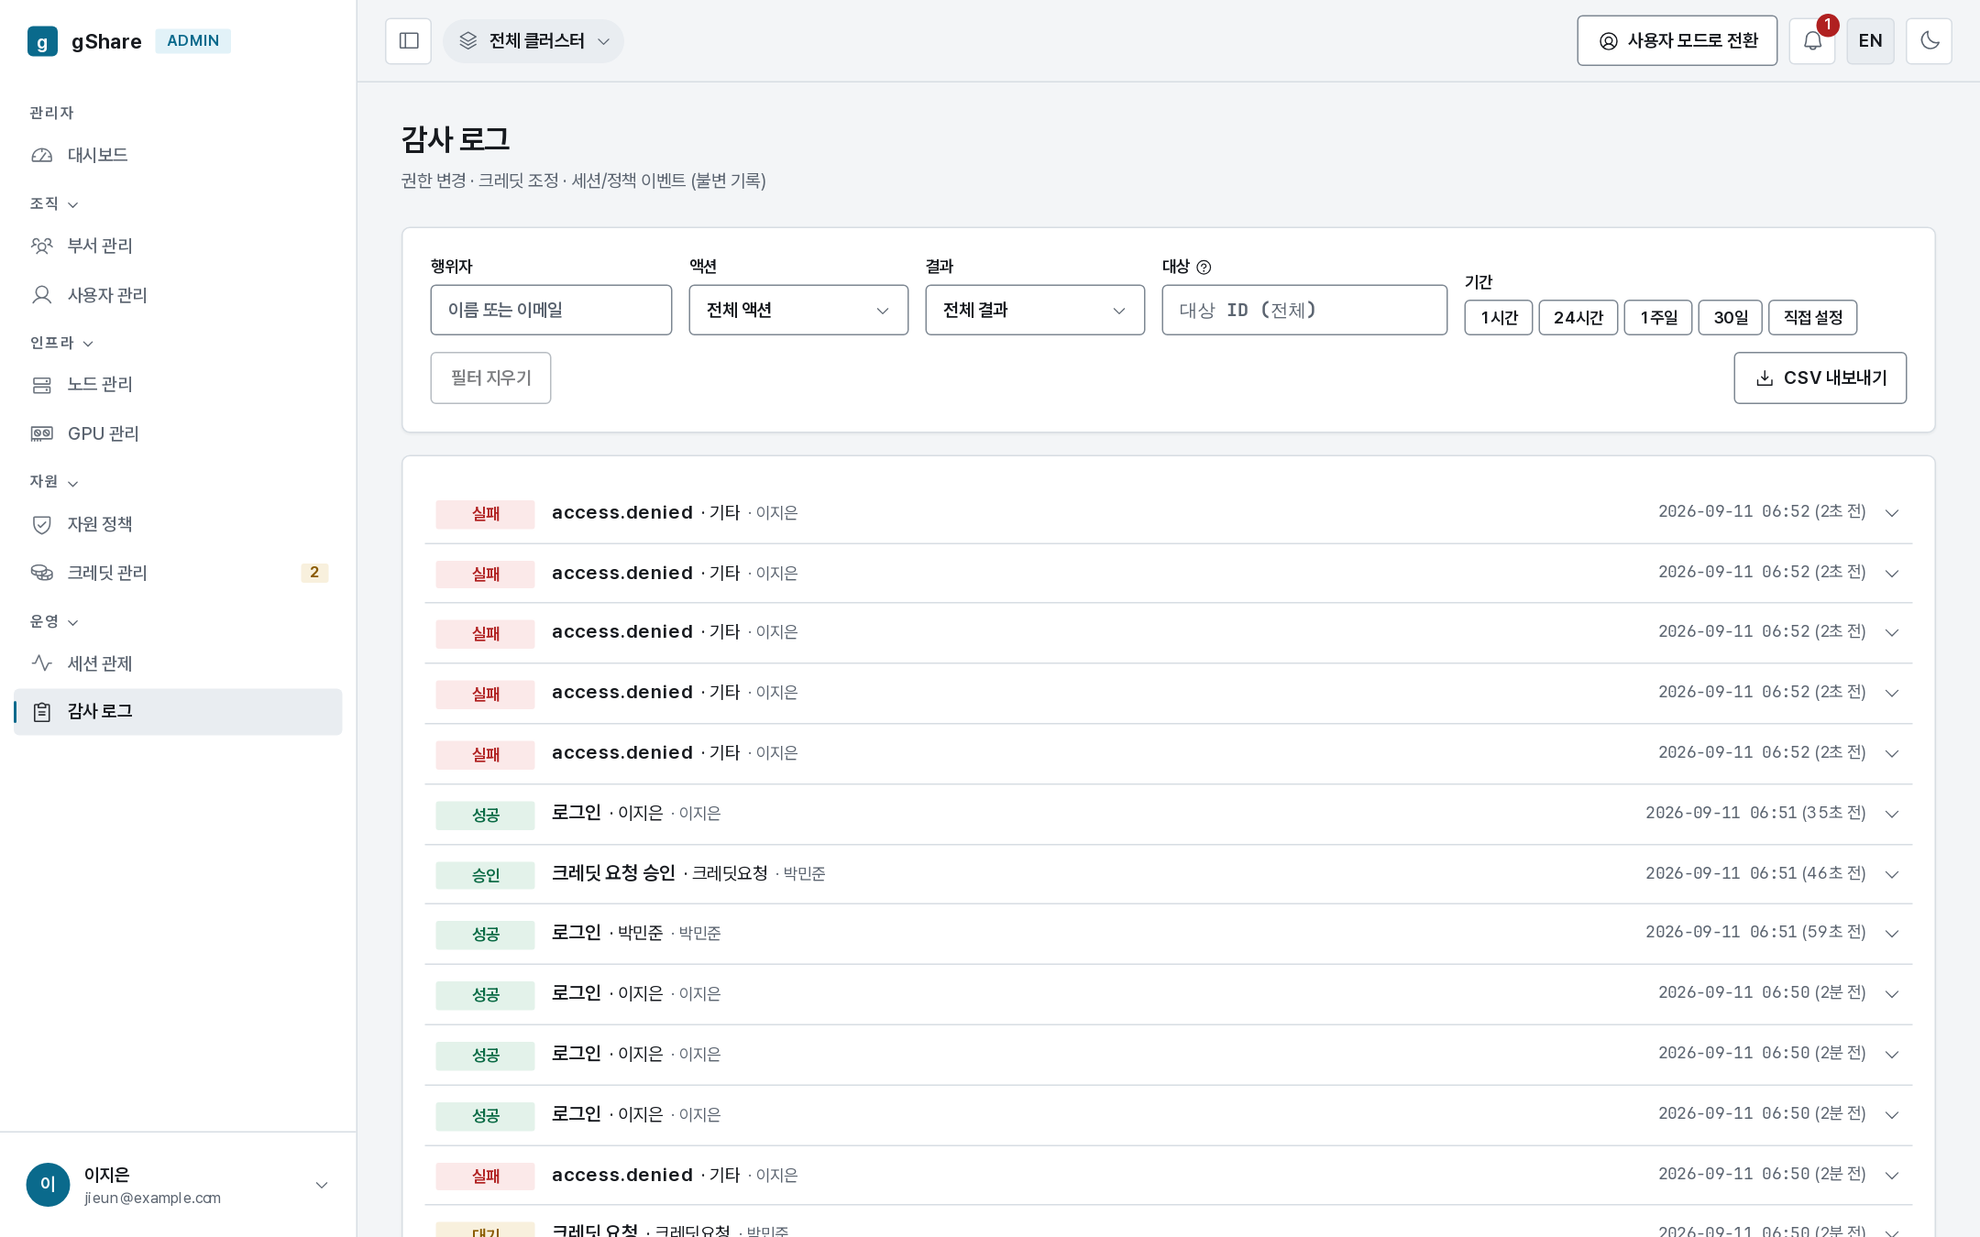This screenshot has height=1237, width=1980.
Task: Click CSV 내보내기 export button
Action: (x=1820, y=378)
